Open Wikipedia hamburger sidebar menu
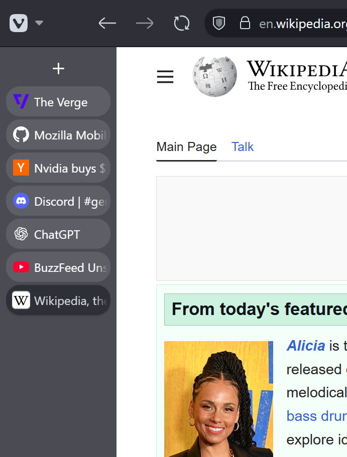Image resolution: width=347 pixels, height=457 pixels. pos(165,77)
